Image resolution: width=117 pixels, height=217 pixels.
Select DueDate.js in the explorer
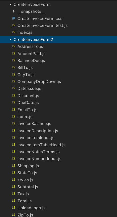tap(28, 103)
